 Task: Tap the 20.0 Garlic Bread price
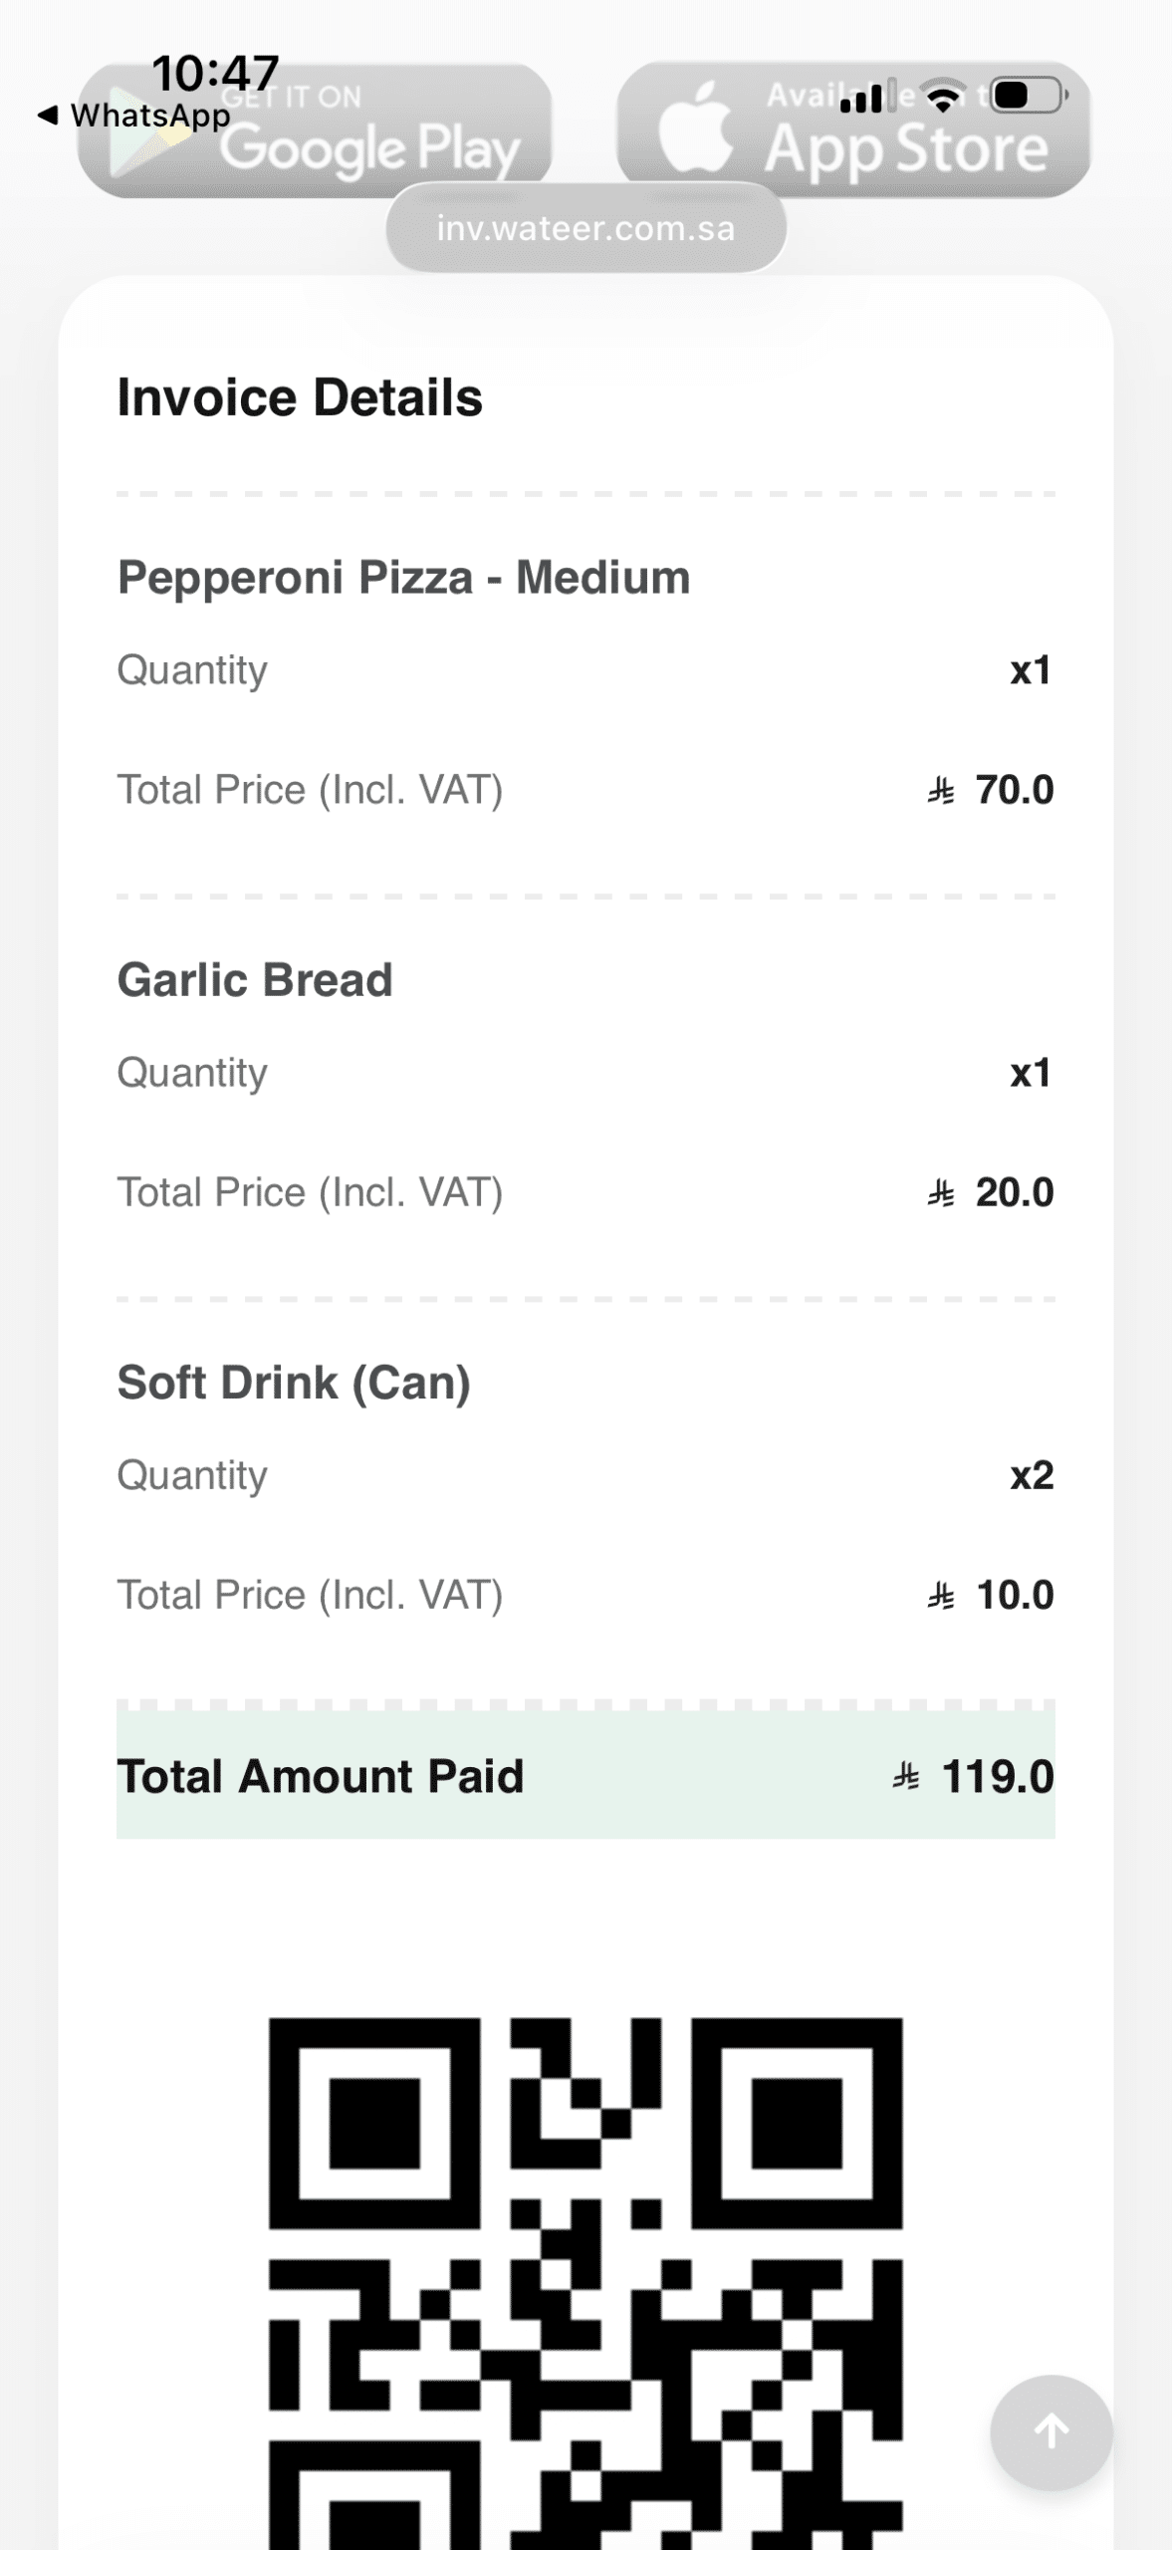pos(1014,1192)
